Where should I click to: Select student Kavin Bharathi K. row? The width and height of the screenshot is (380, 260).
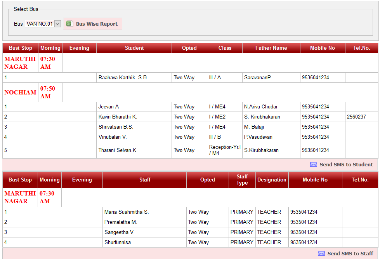pyautogui.click(x=118, y=117)
